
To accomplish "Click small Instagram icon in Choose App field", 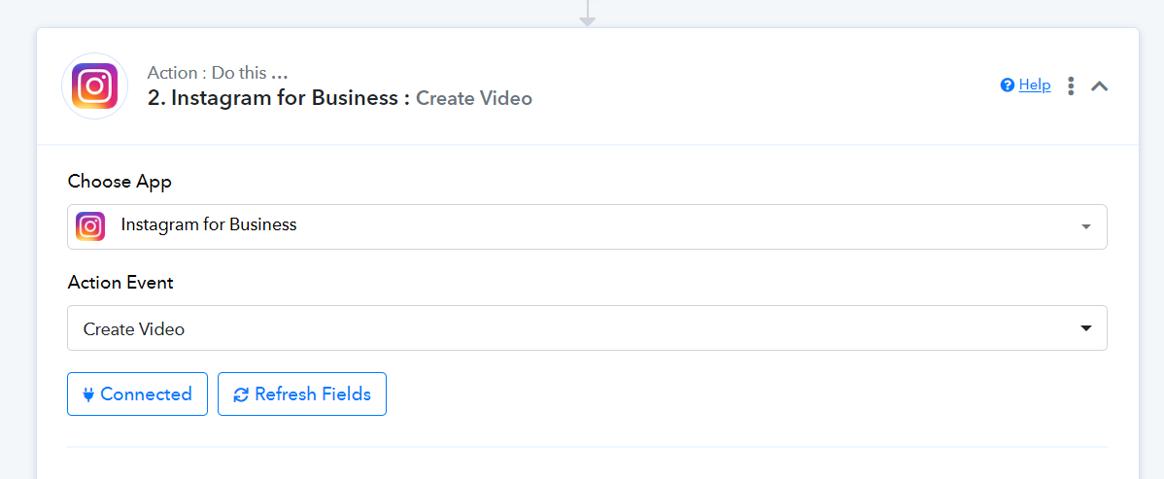I will 90,225.
